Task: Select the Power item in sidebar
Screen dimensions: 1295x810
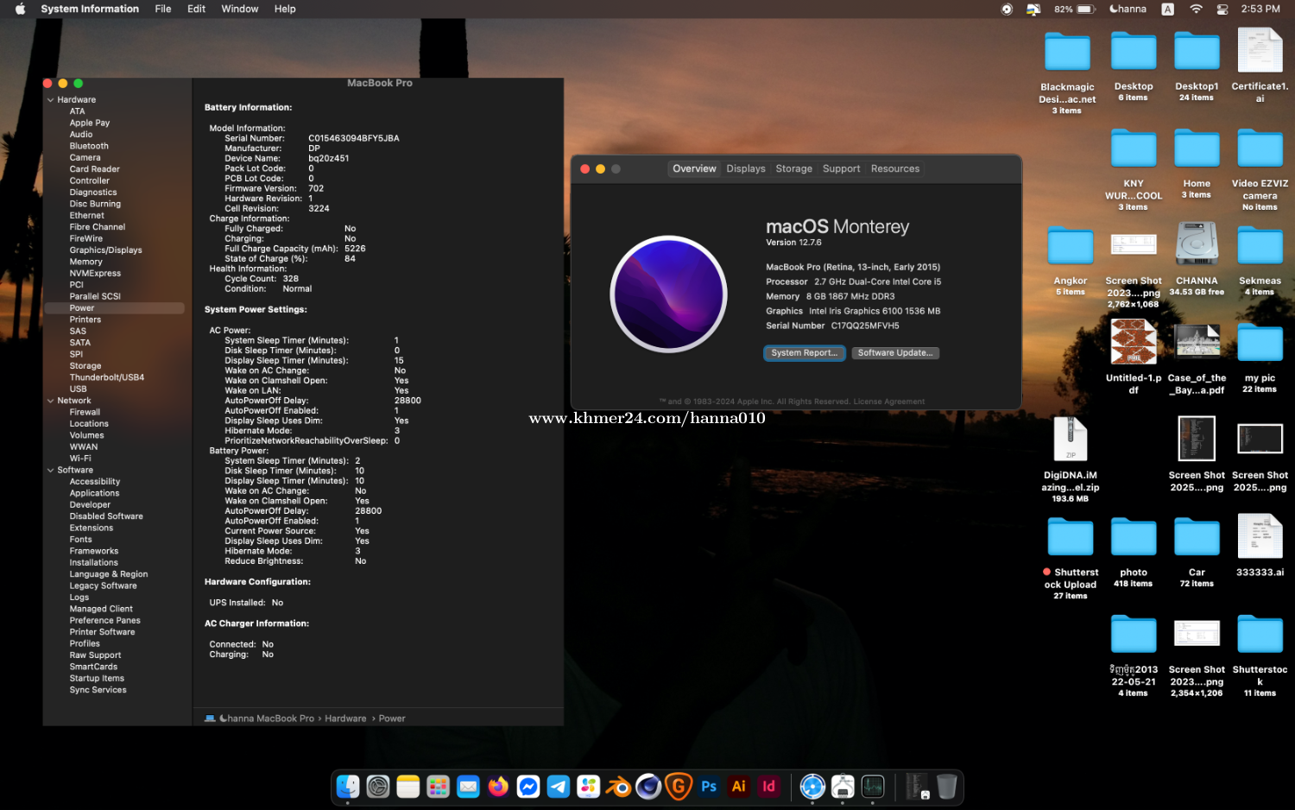Action: pyautogui.click(x=114, y=308)
